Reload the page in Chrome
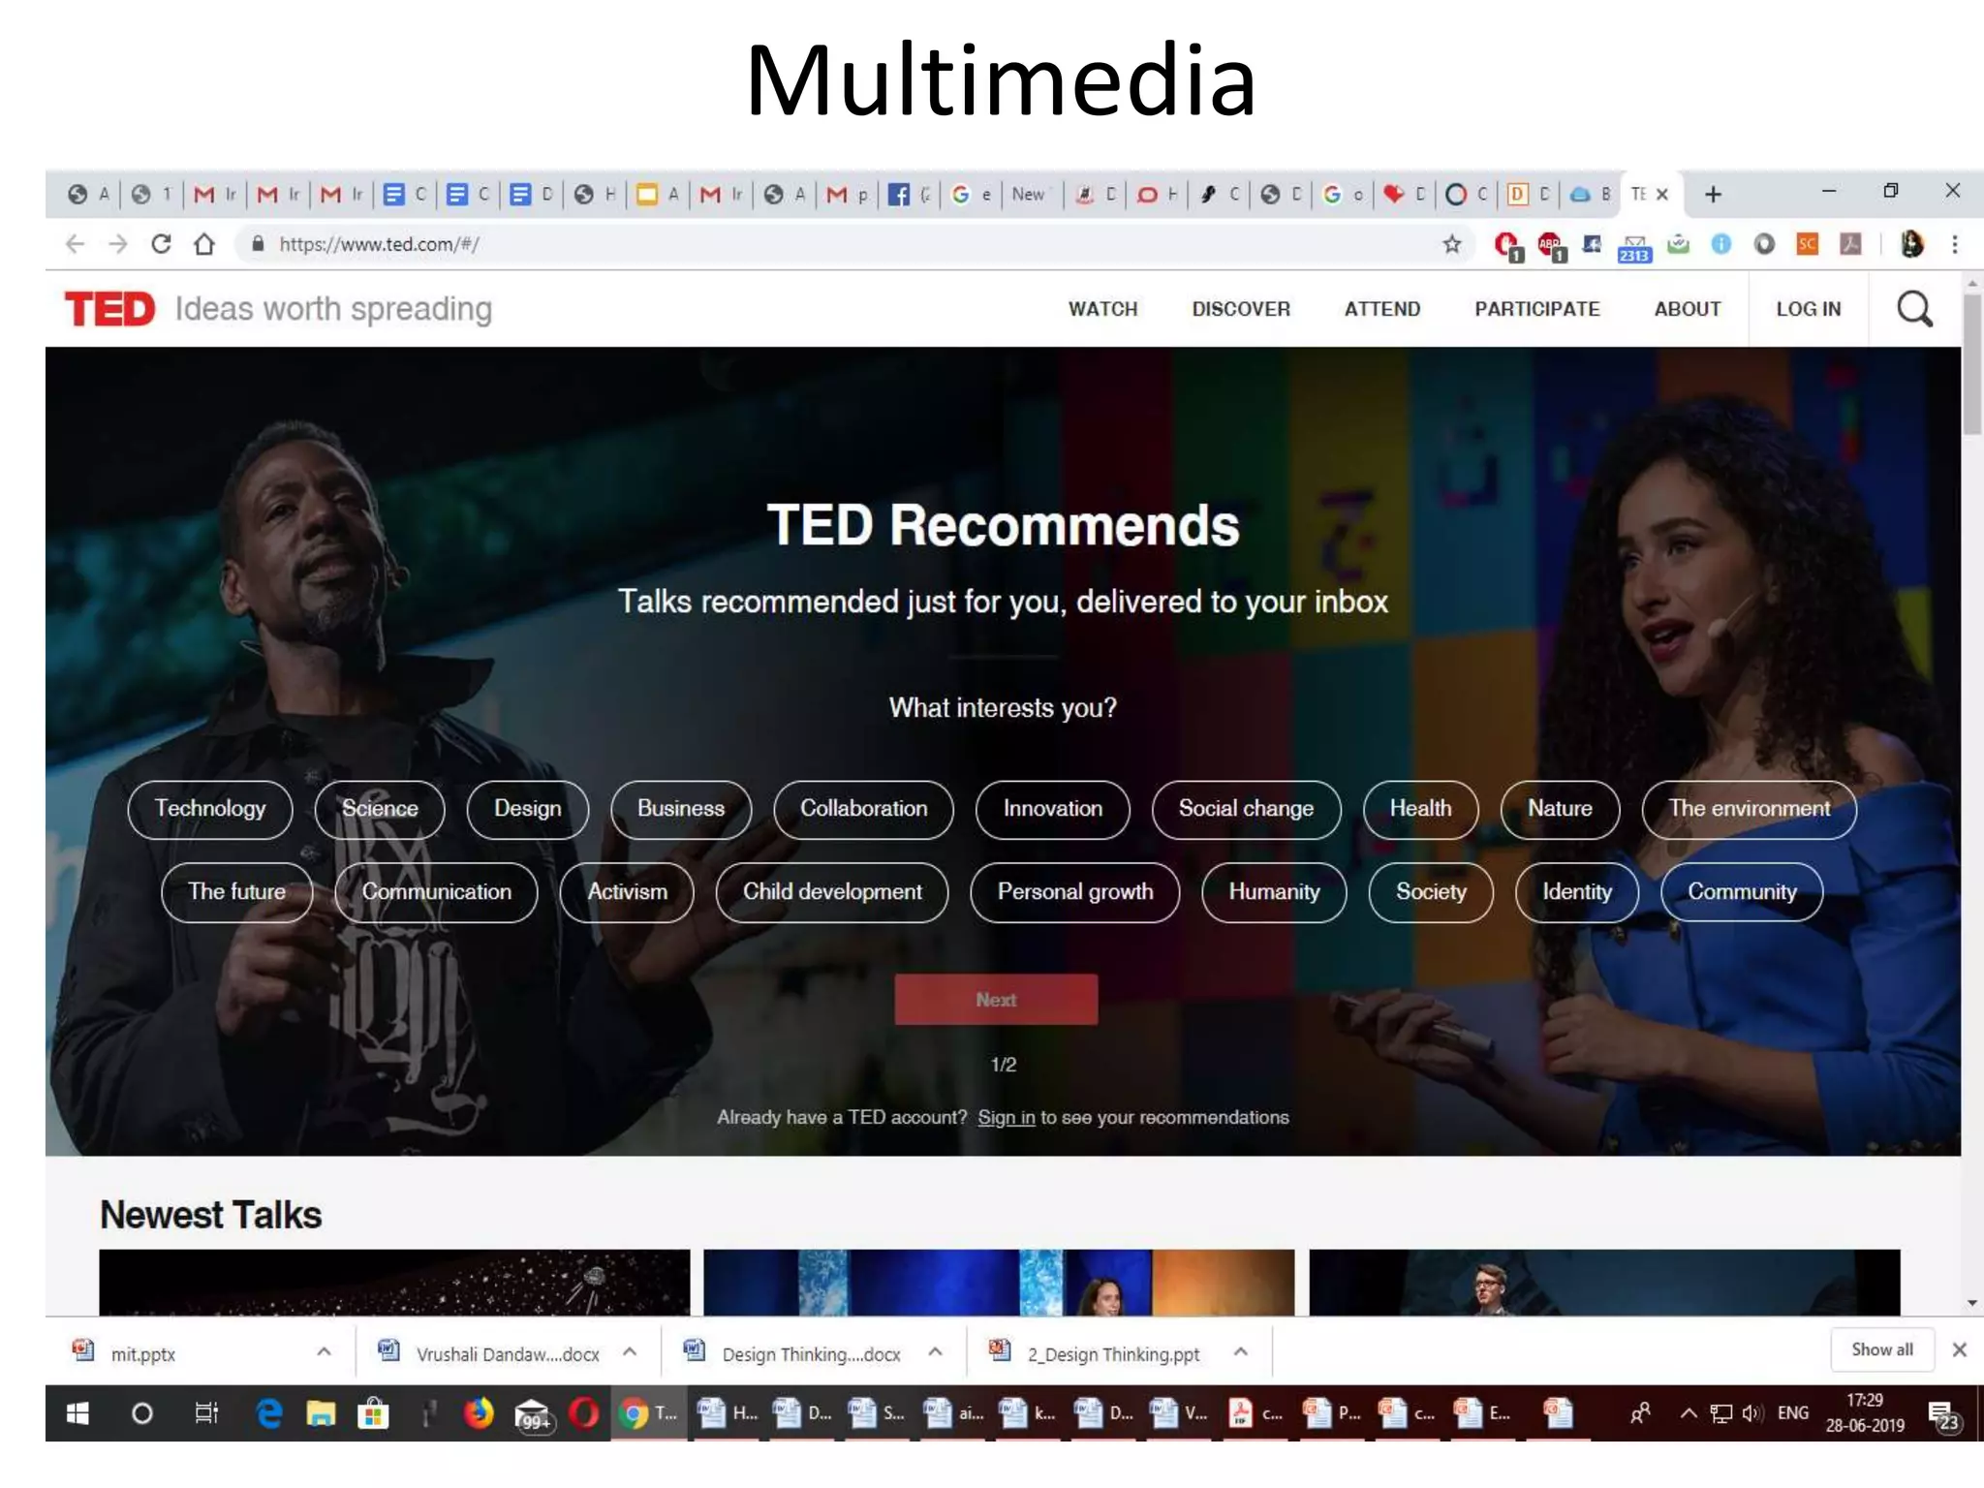The width and height of the screenshot is (1984, 1488). (161, 244)
